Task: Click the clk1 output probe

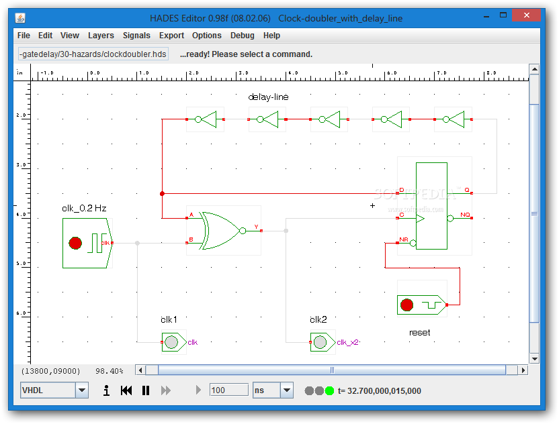Action: point(173,342)
